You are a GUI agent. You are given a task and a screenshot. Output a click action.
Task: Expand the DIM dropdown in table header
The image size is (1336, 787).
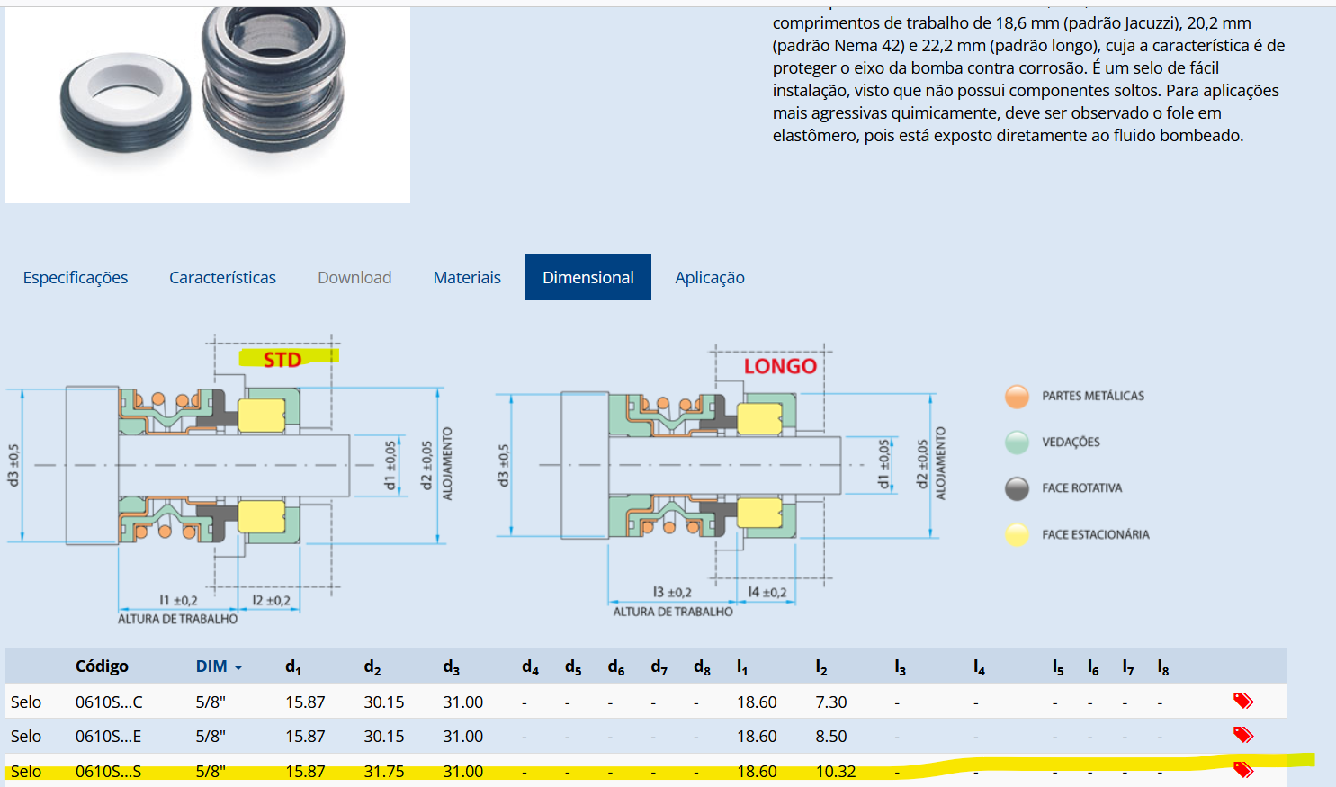(x=220, y=666)
